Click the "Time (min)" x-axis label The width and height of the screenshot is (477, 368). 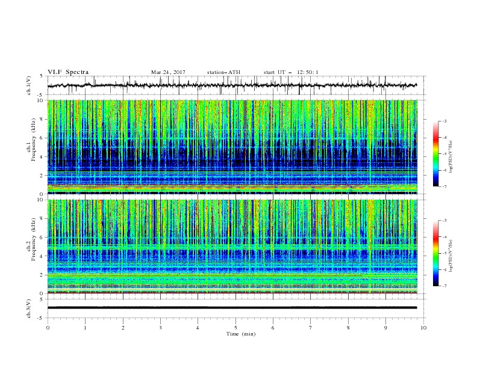point(241,334)
